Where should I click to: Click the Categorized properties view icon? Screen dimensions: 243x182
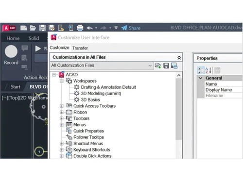click(x=201, y=70)
